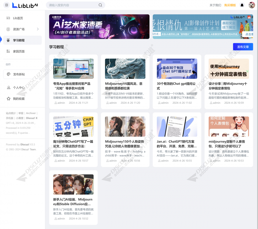Open 如何定制个人表情包 thumbnail
This screenshot has width=258, height=229.
point(229,126)
